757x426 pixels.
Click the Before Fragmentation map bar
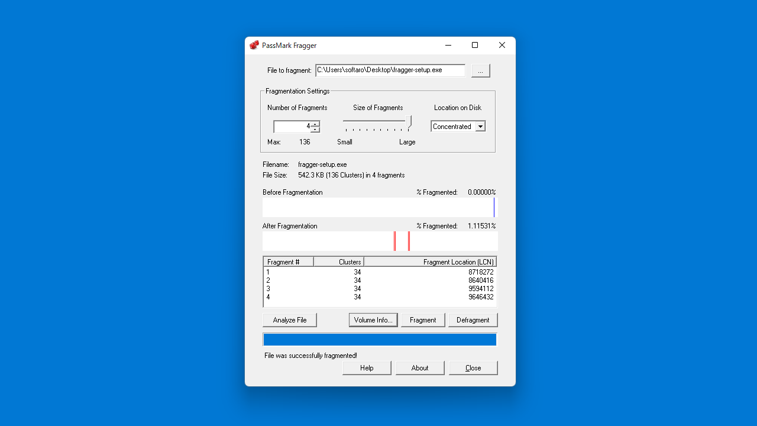(x=380, y=208)
